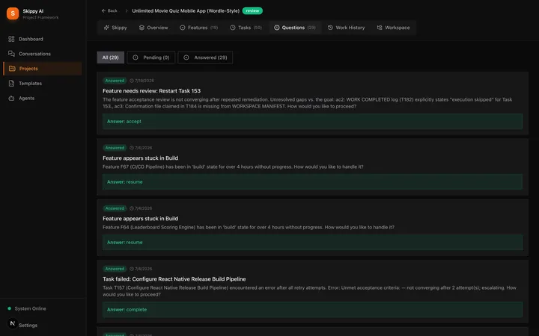Switch to the Work History tab
Screen dimensions: 539x336
(346, 28)
